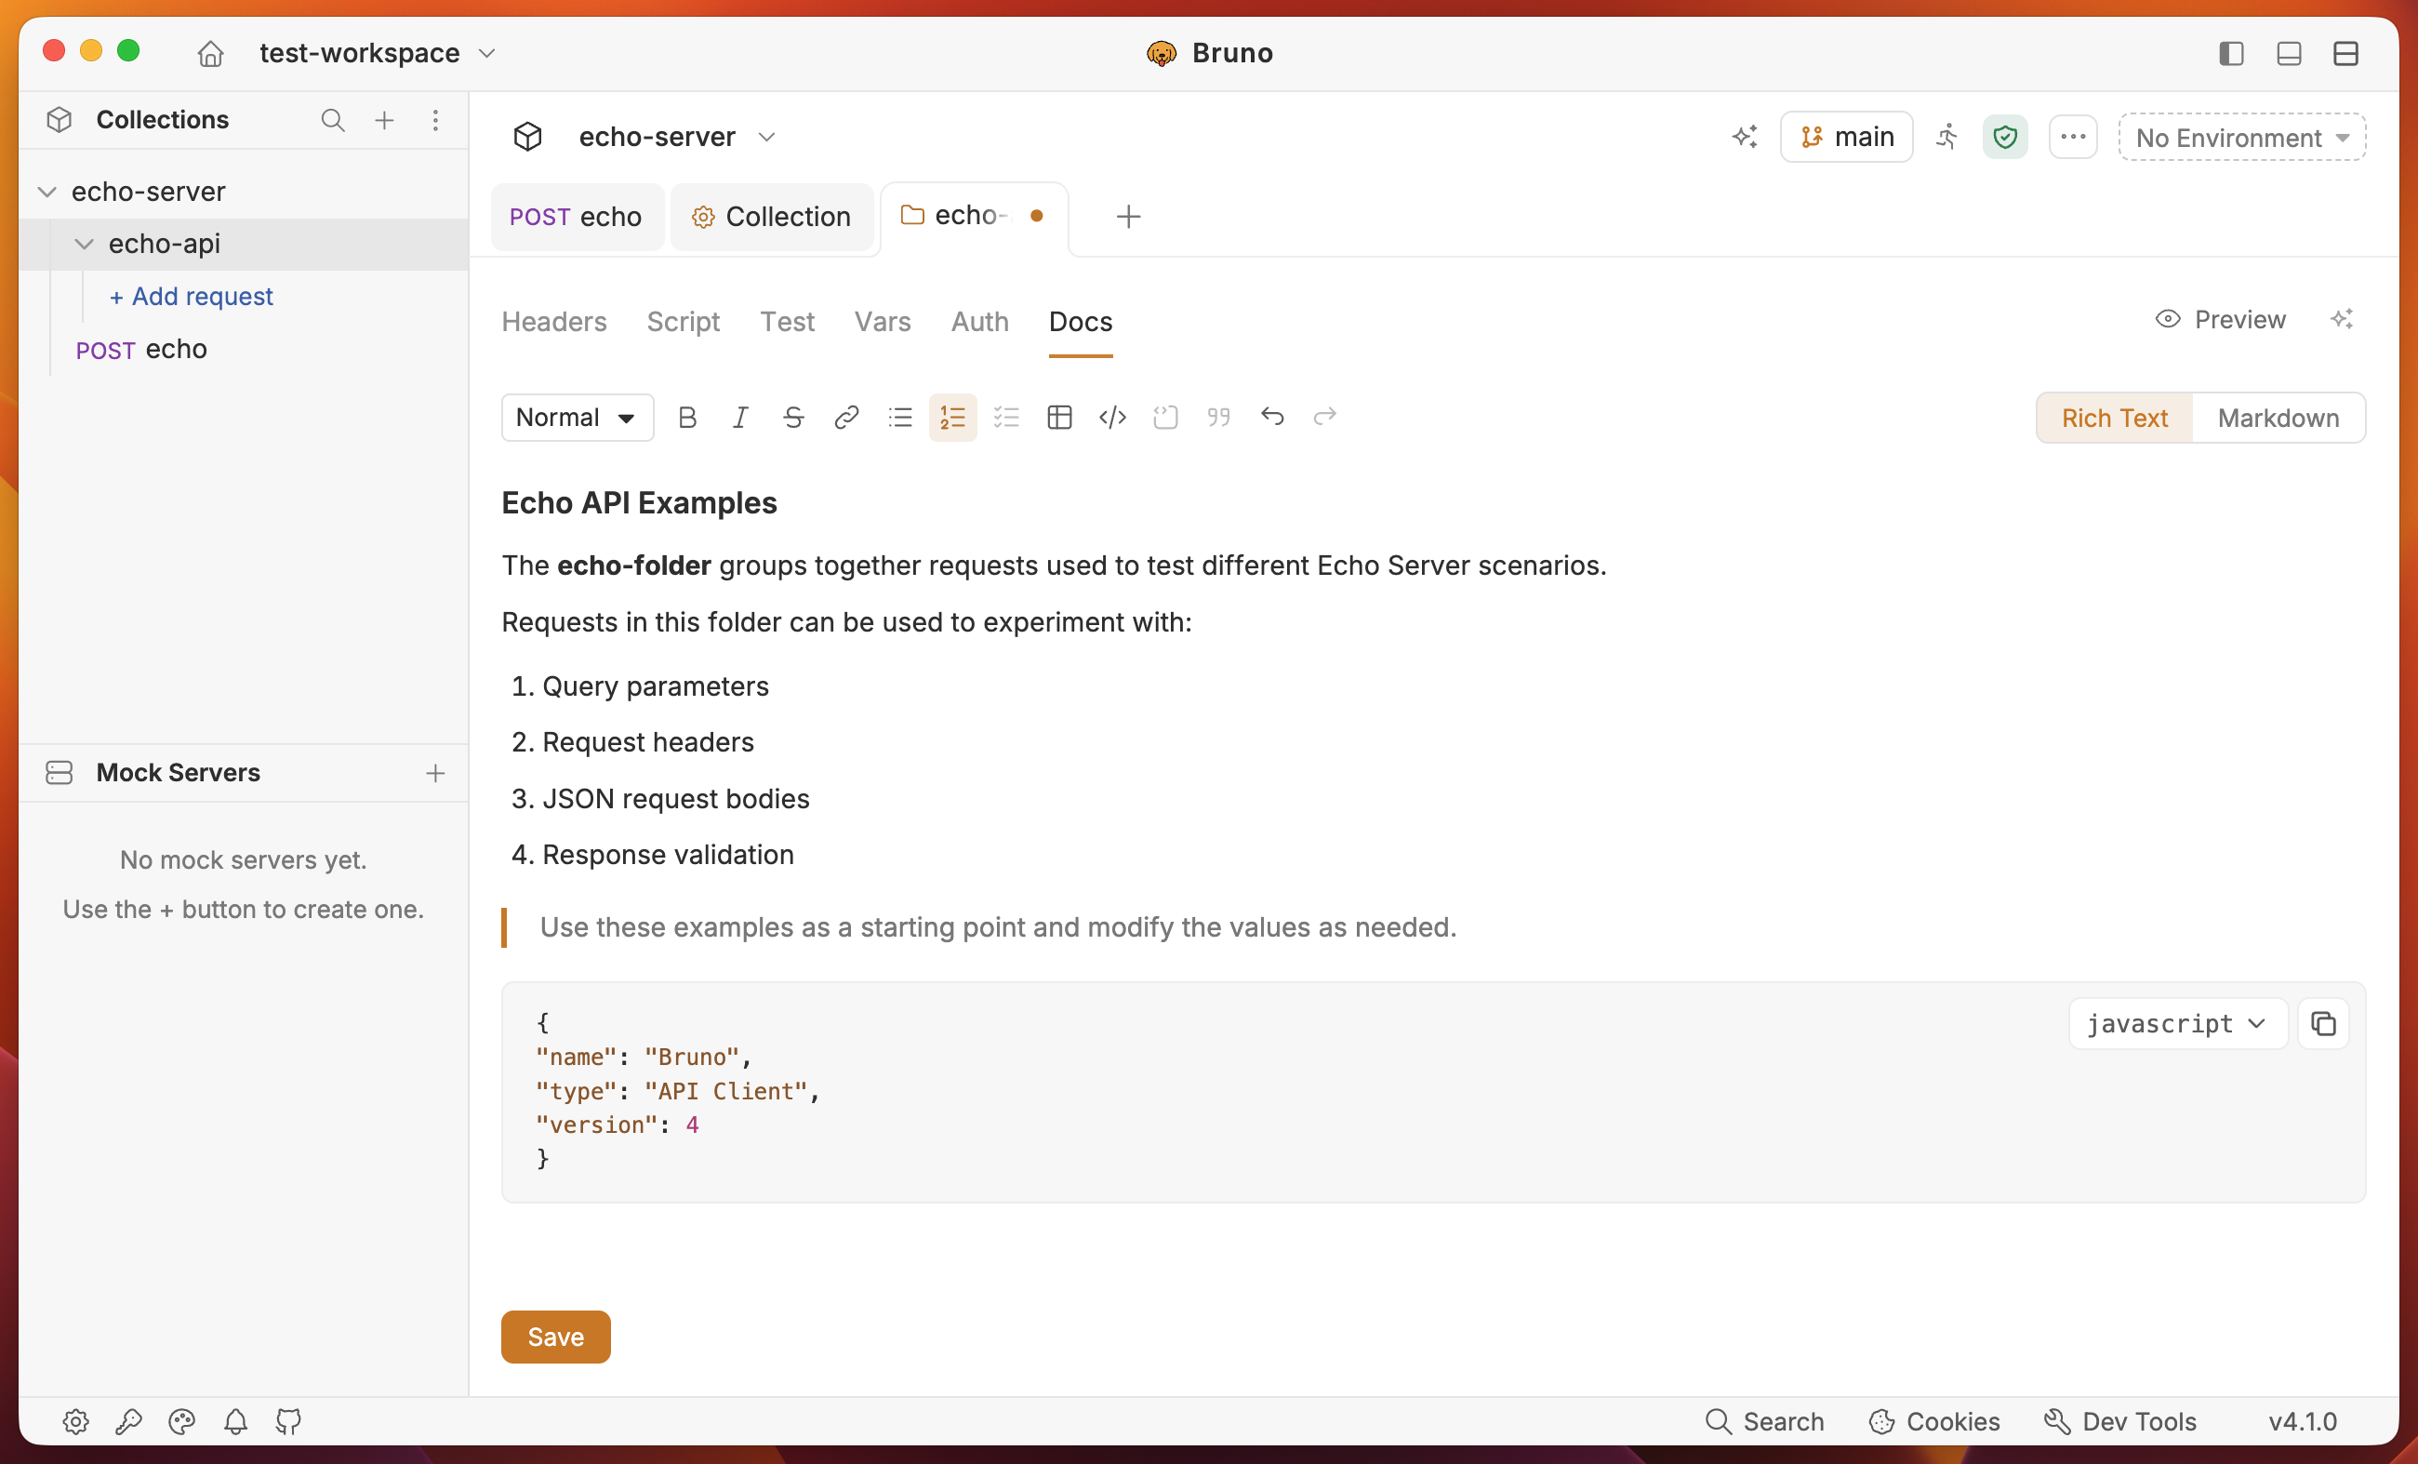Add a new collection with plus icon
Image resolution: width=2418 pixels, height=1464 pixels.
coord(385,120)
